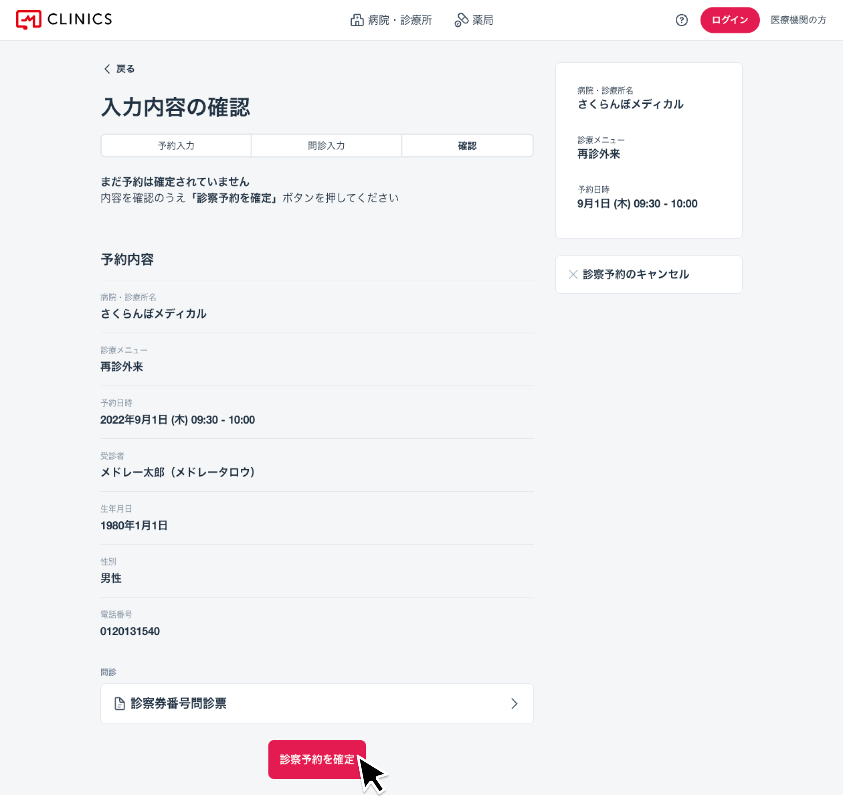Click the heading 入力内容の確認
Viewport: 843px width, 798px height.
175,107
